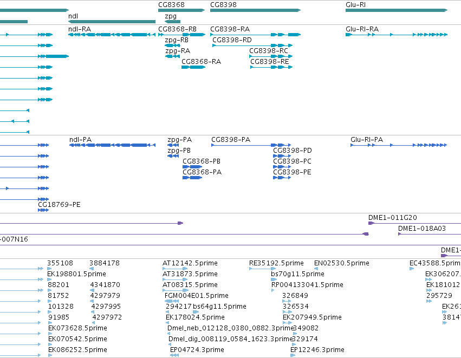Select the 4341870 EST label
The width and height of the screenshot is (461, 358).
click(105, 285)
